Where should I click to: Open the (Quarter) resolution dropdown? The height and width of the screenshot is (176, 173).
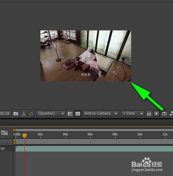click(x=51, y=113)
